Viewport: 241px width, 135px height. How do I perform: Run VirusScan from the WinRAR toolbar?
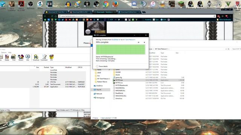tap(36, 57)
